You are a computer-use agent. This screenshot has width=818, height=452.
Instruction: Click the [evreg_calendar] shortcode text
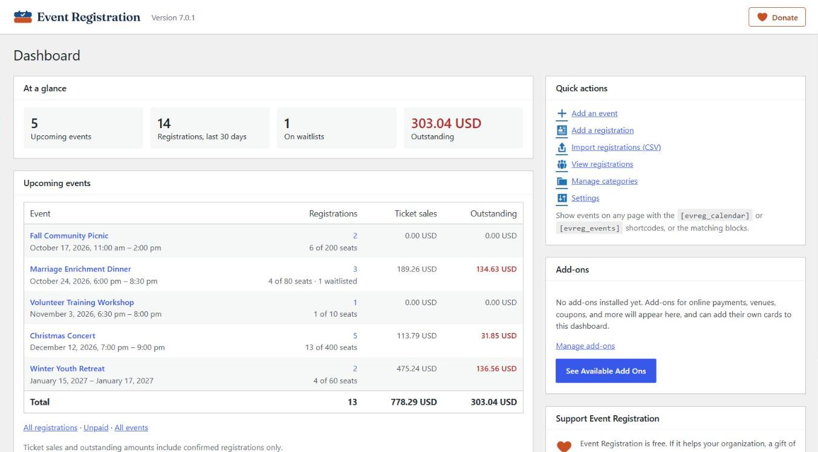[715, 216]
